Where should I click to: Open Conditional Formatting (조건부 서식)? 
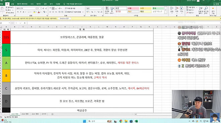coord(107,10)
